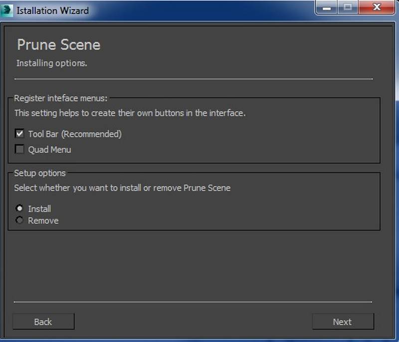Click the "Remove" option label

pos(43,221)
